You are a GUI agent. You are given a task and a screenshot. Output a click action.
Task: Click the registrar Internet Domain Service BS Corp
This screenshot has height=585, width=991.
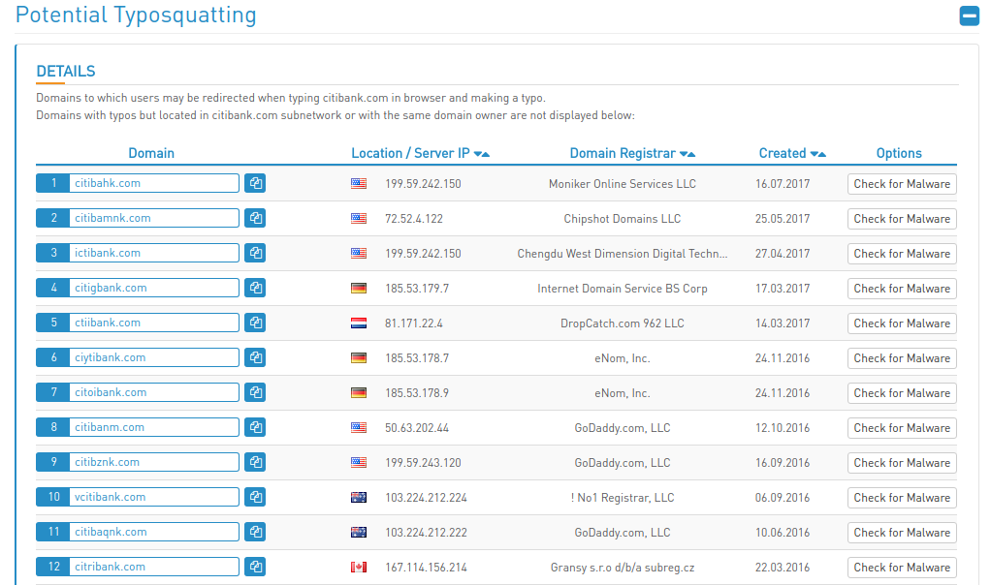point(622,289)
